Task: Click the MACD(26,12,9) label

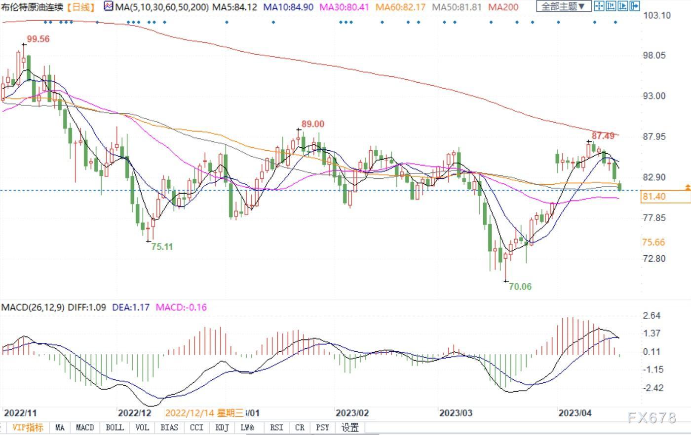Action: pyautogui.click(x=33, y=307)
